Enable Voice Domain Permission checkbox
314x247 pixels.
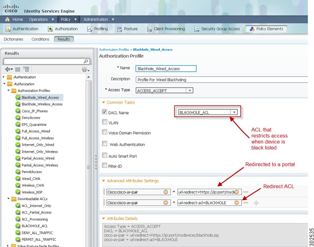[x=105, y=132]
